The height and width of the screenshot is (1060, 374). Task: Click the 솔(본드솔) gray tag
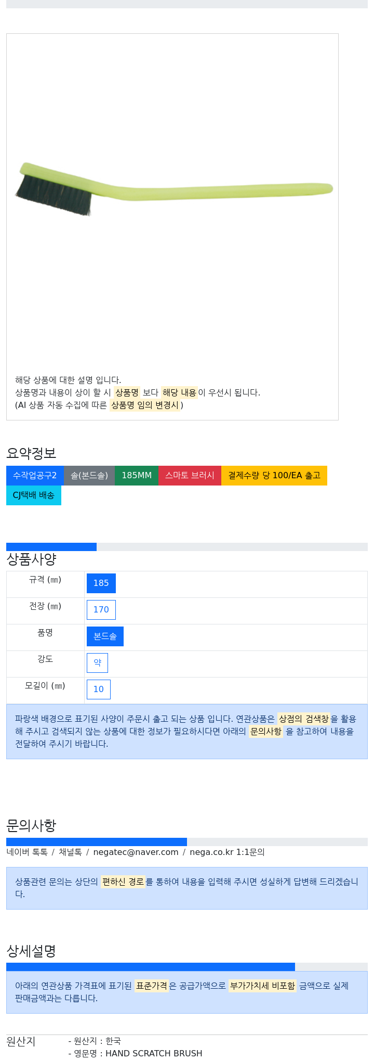pyautogui.click(x=89, y=476)
